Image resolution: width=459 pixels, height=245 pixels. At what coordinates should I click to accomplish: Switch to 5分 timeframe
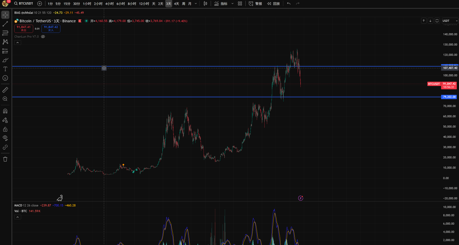click(x=58, y=3)
